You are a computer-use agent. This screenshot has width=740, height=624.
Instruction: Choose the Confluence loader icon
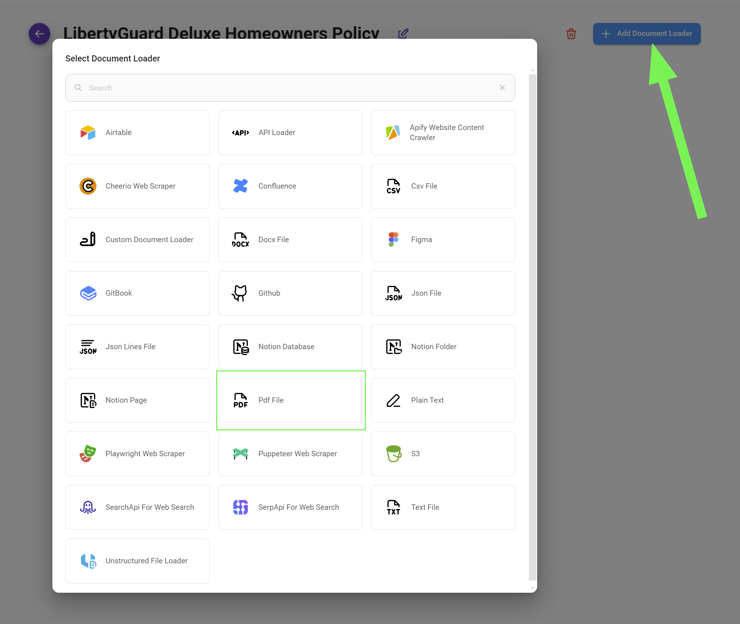point(241,186)
